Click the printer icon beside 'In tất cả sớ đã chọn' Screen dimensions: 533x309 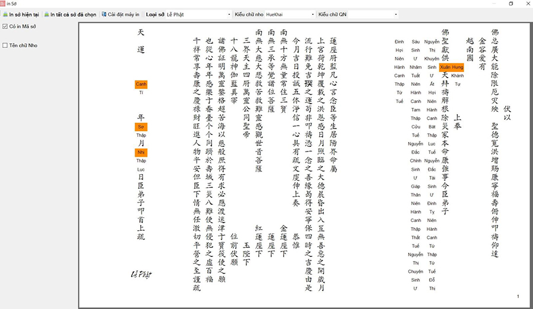point(47,15)
